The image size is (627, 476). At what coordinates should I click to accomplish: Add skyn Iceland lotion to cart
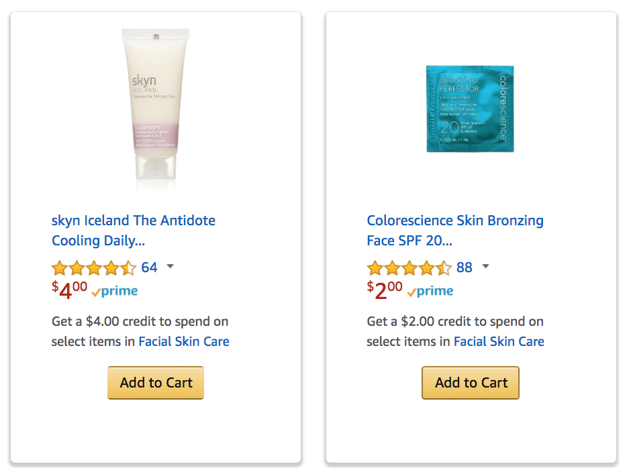[x=156, y=383]
